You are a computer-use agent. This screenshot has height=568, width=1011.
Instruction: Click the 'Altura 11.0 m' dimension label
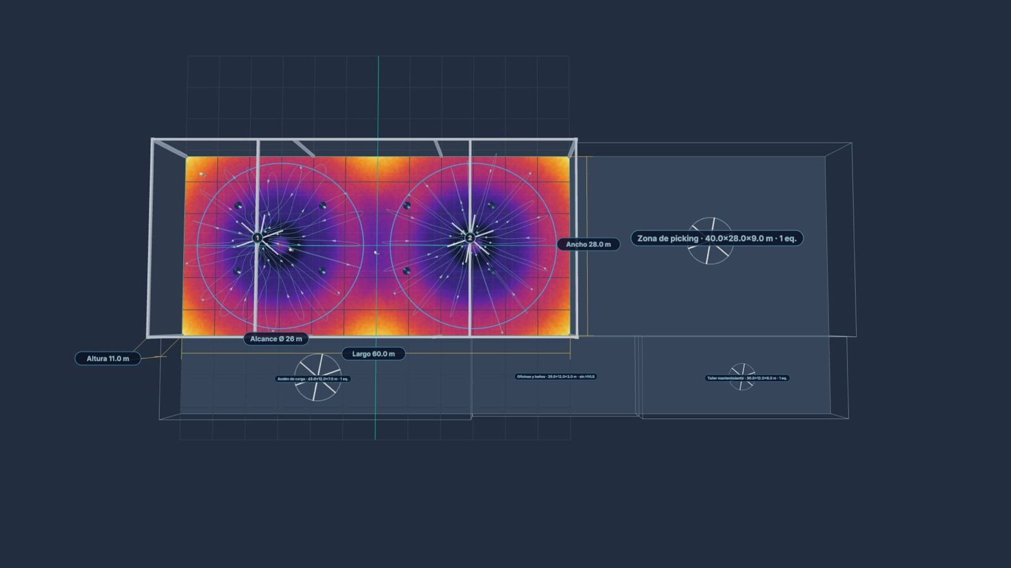pos(107,358)
